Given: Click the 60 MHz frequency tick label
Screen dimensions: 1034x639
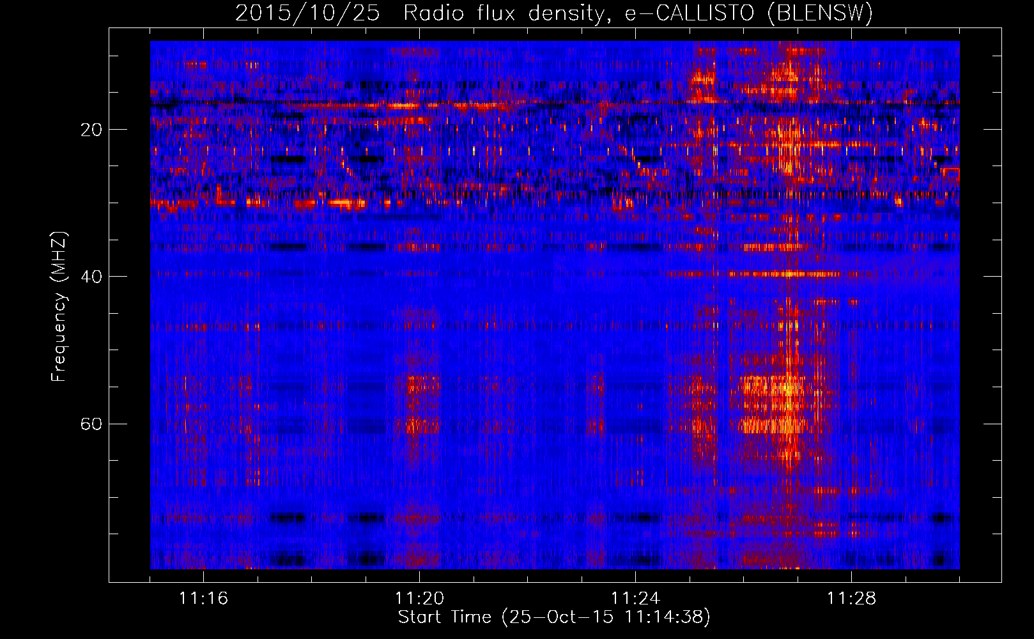Looking at the screenshot, I should point(91,424).
